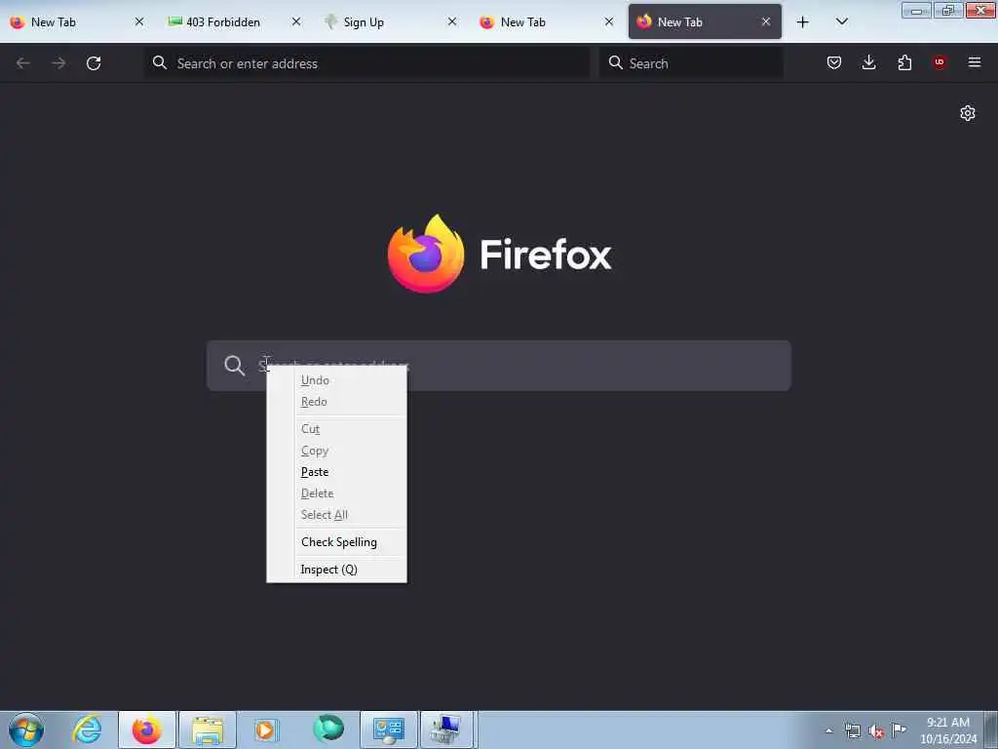Focus the top address bar field
This screenshot has width=998, height=749.
pyautogui.click(x=367, y=63)
